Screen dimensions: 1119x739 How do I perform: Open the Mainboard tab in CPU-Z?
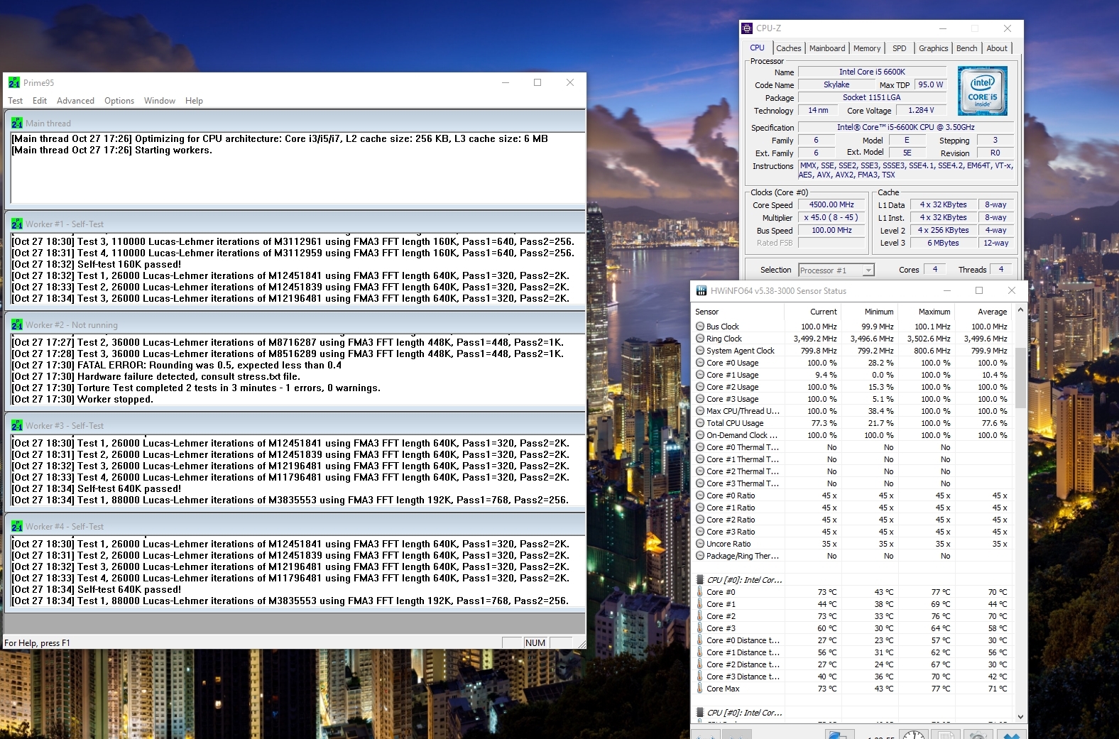(x=827, y=48)
